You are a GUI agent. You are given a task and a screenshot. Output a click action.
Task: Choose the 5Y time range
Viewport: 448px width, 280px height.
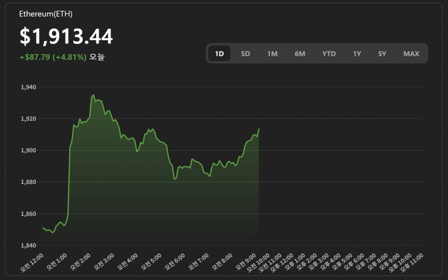pyautogui.click(x=382, y=54)
